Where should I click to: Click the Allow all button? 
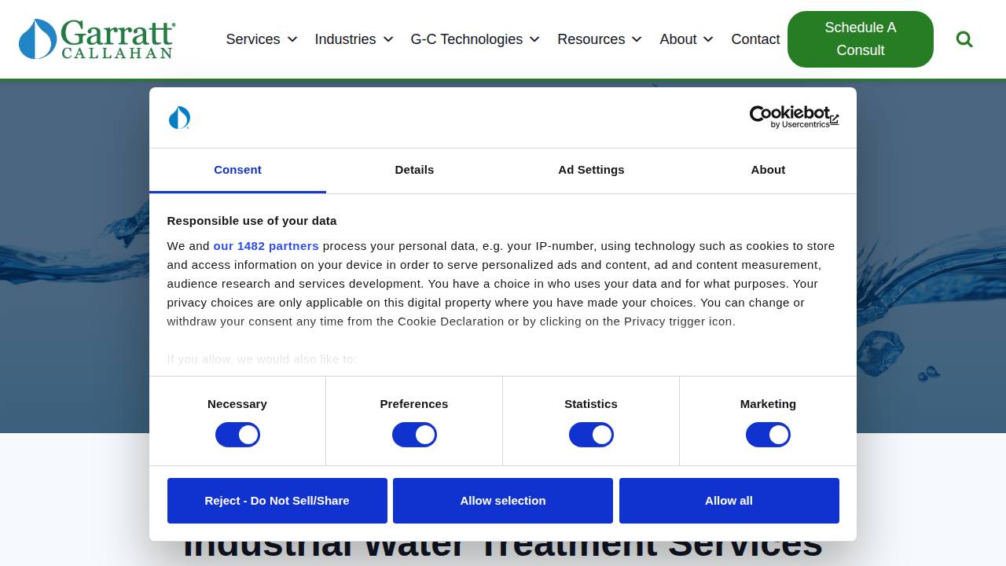click(x=729, y=501)
